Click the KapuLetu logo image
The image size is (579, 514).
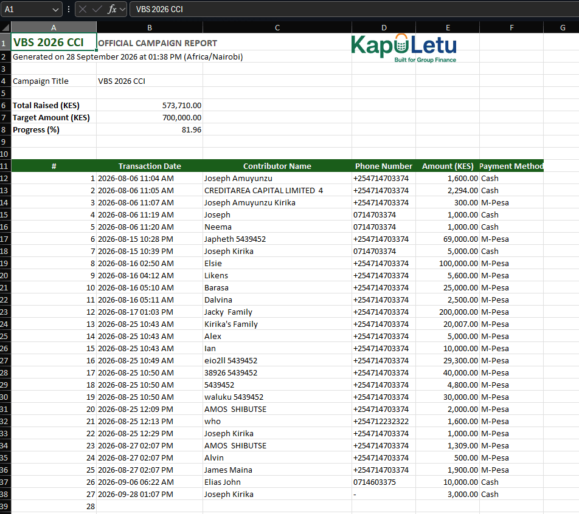(404, 49)
